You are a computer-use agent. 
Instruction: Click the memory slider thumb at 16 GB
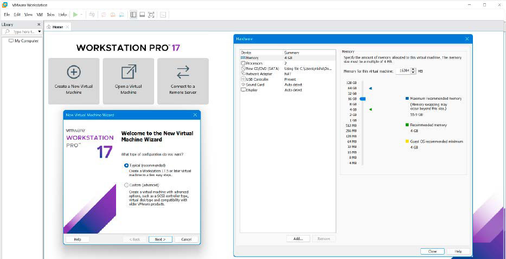(x=363, y=99)
